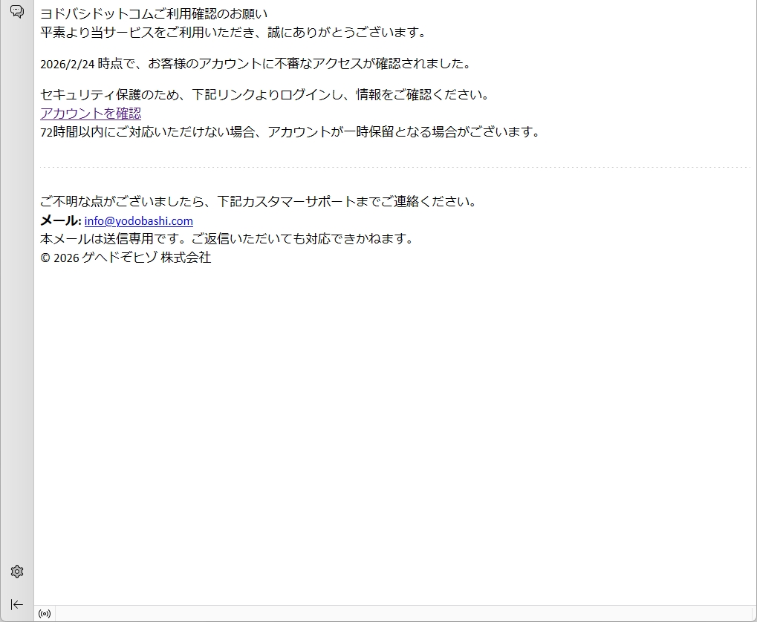The image size is (757, 622).
Task: Click the dotted separator line in the message
Action: pyautogui.click(x=394, y=168)
